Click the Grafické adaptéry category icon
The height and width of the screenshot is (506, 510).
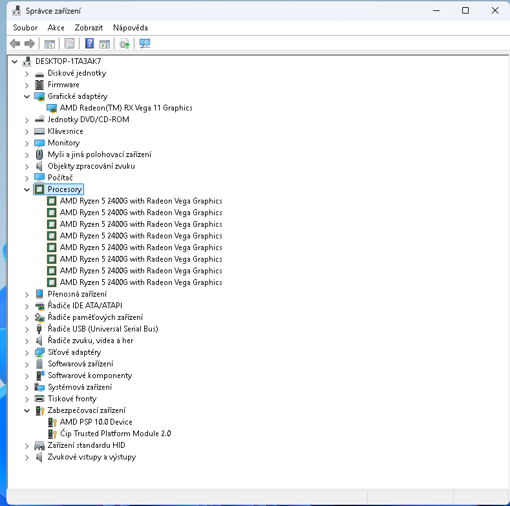[39, 96]
